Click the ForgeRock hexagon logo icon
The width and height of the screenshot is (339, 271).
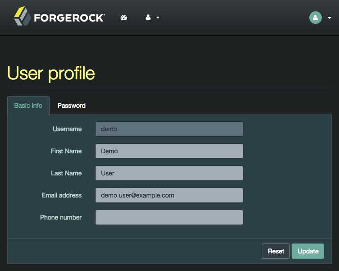coord(23,16)
